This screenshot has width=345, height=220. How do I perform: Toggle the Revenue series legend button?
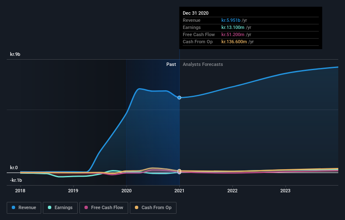coord(24,208)
